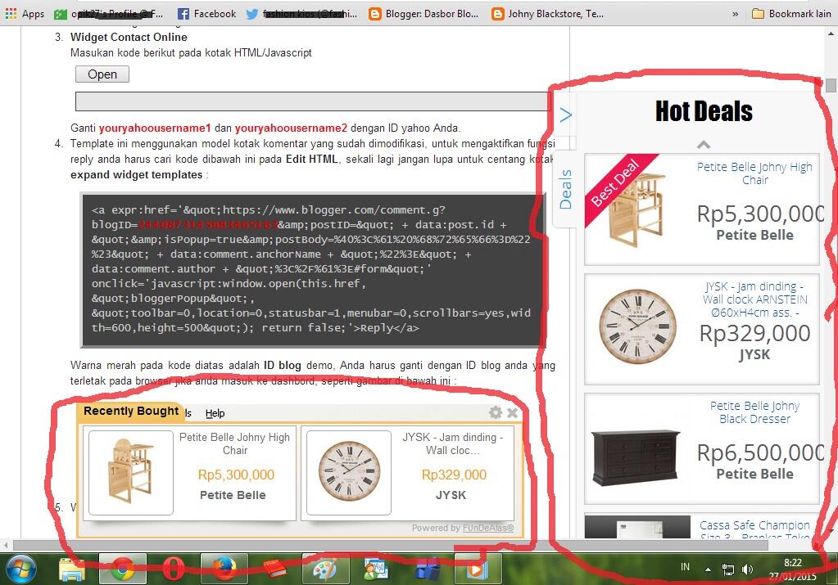Image resolution: width=838 pixels, height=585 pixels.
Task: Click the black dresser product image
Action: 636,457
